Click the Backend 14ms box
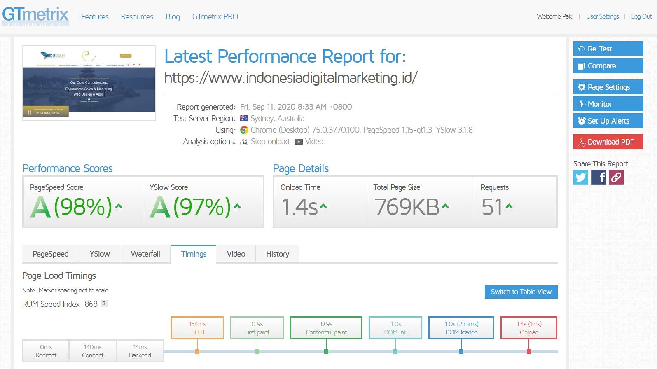Screen dimensions: 657x369 [x=140, y=351]
